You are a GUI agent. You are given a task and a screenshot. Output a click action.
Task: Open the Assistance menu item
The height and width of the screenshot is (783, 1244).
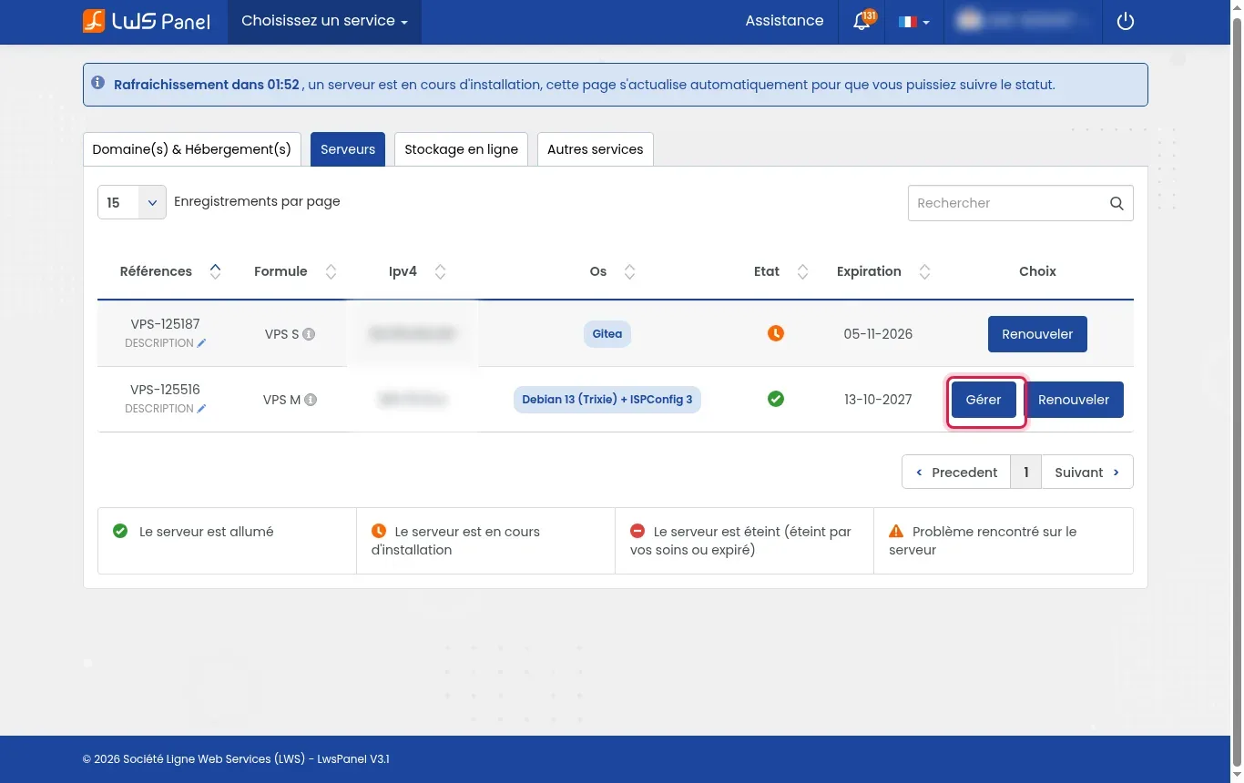click(x=784, y=21)
